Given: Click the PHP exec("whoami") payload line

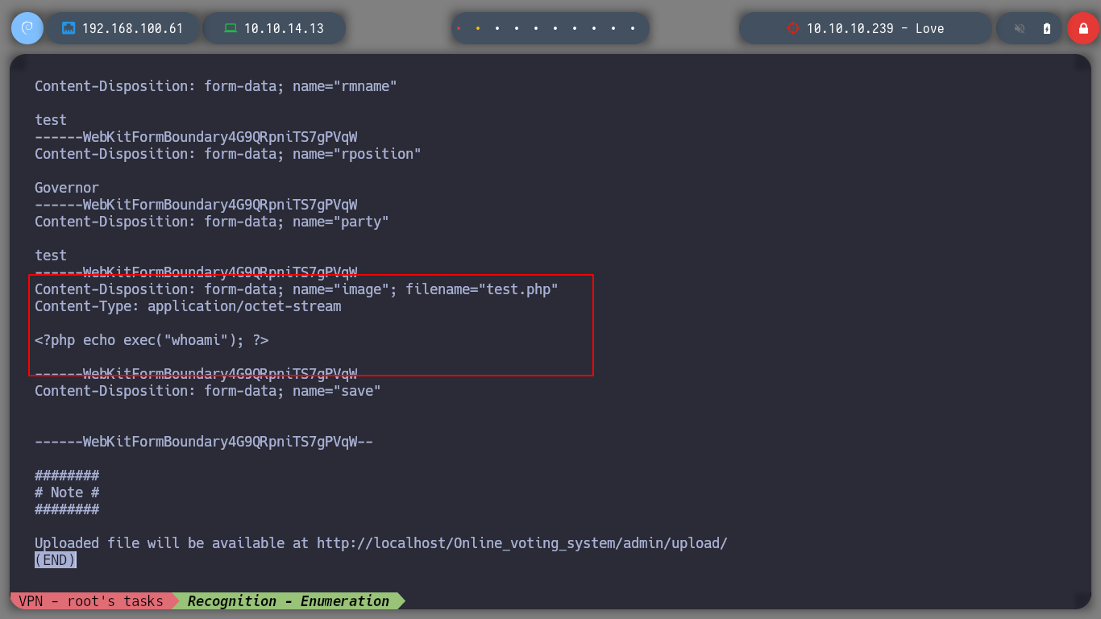Looking at the screenshot, I should pyautogui.click(x=152, y=340).
